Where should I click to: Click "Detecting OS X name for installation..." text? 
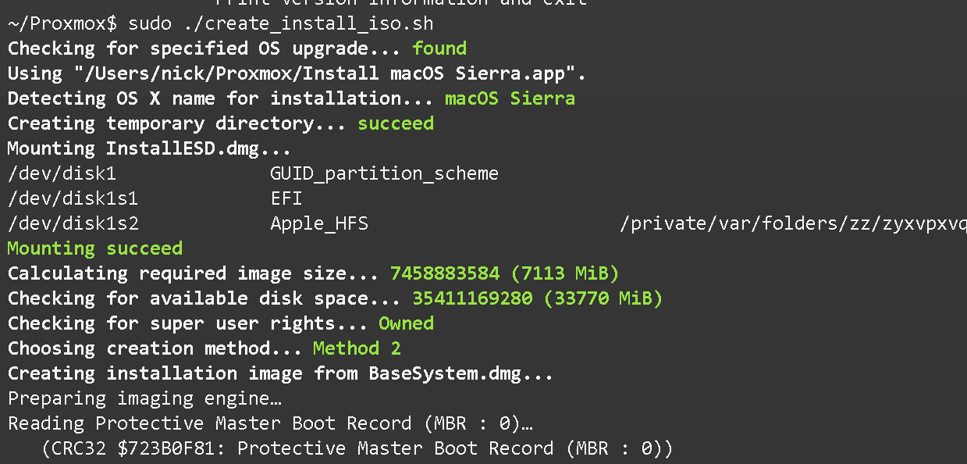[221, 98]
